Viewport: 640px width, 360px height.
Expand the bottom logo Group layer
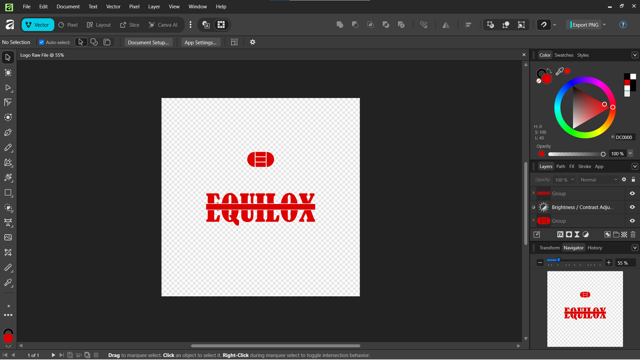coord(533,220)
